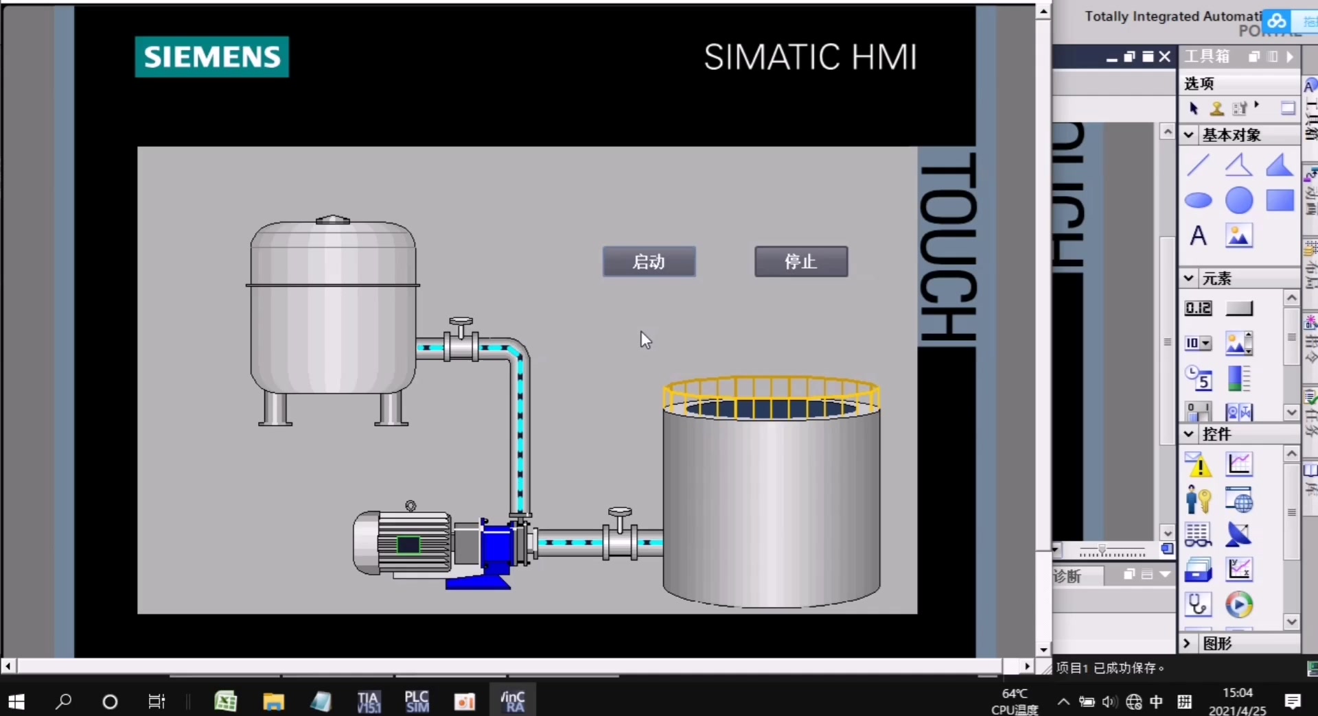Select the Rectangle basic object tool
The width and height of the screenshot is (1318, 716).
pos(1280,200)
